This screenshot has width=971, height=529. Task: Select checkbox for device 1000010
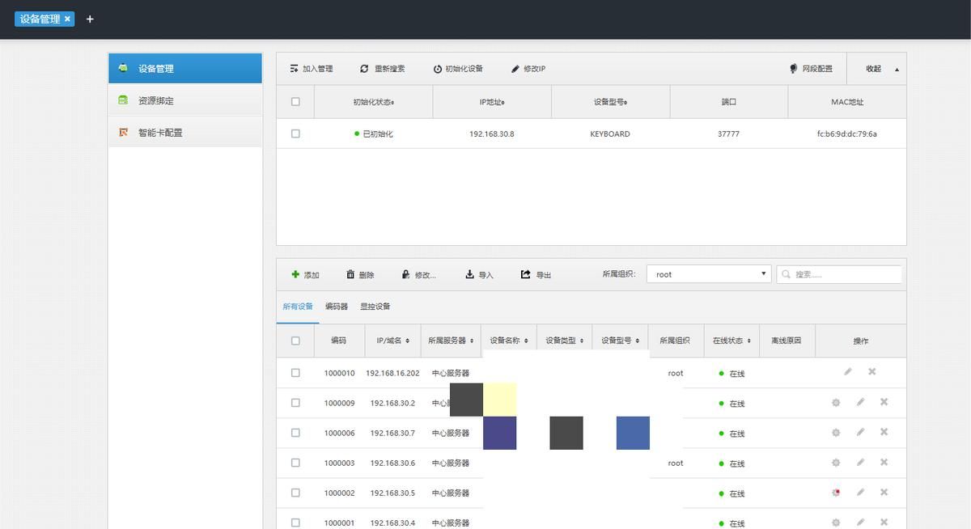pyautogui.click(x=295, y=373)
